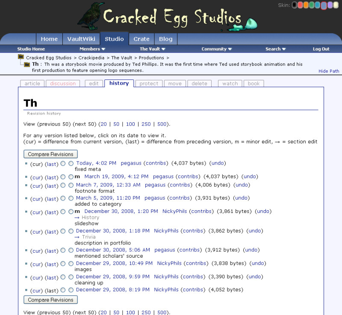Open the Crate tab
342x315 pixels.
[x=142, y=39]
